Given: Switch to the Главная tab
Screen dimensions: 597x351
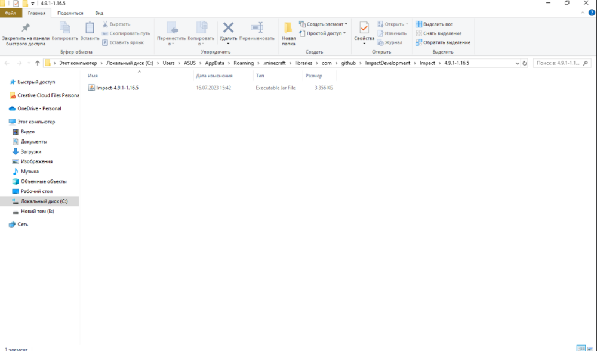Looking at the screenshot, I should (x=36, y=13).
